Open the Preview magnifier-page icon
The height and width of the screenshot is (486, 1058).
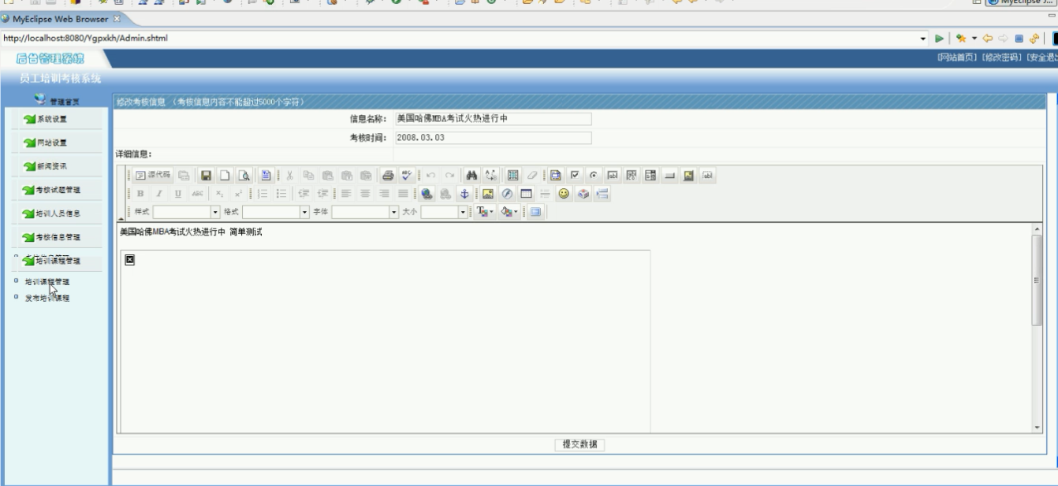click(x=244, y=175)
